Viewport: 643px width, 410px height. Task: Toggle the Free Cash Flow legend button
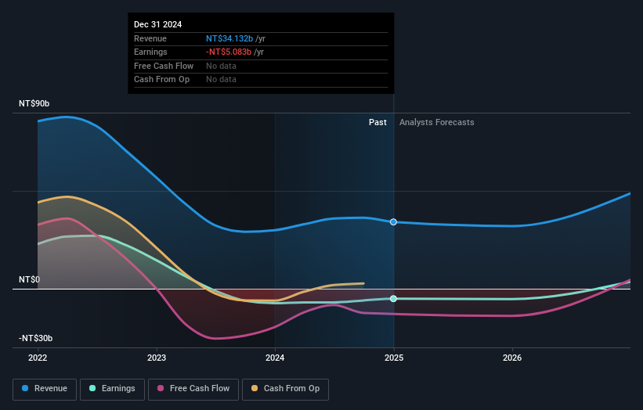(193, 389)
